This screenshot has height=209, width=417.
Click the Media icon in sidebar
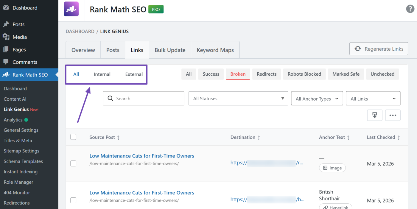pyautogui.click(x=6, y=37)
